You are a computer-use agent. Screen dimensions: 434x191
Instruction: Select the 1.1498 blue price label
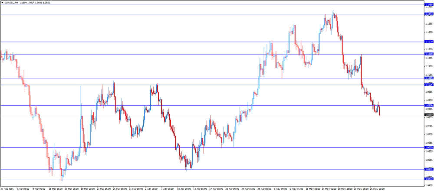coord(429,5)
